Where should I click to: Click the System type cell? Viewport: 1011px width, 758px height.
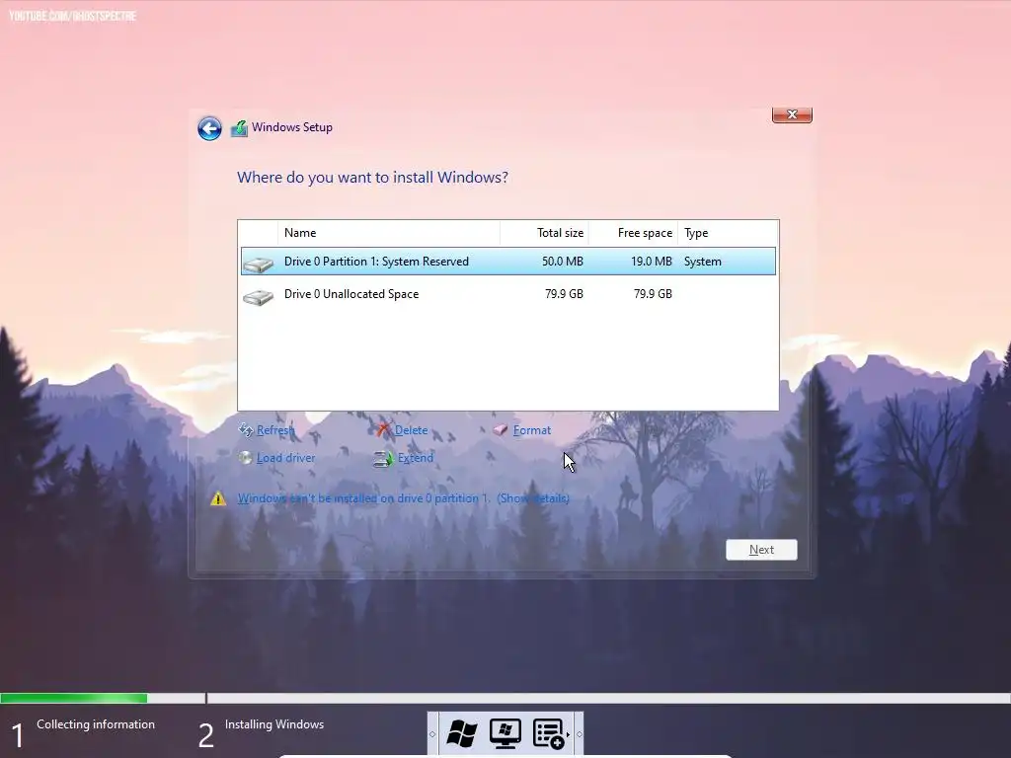pyautogui.click(x=703, y=261)
